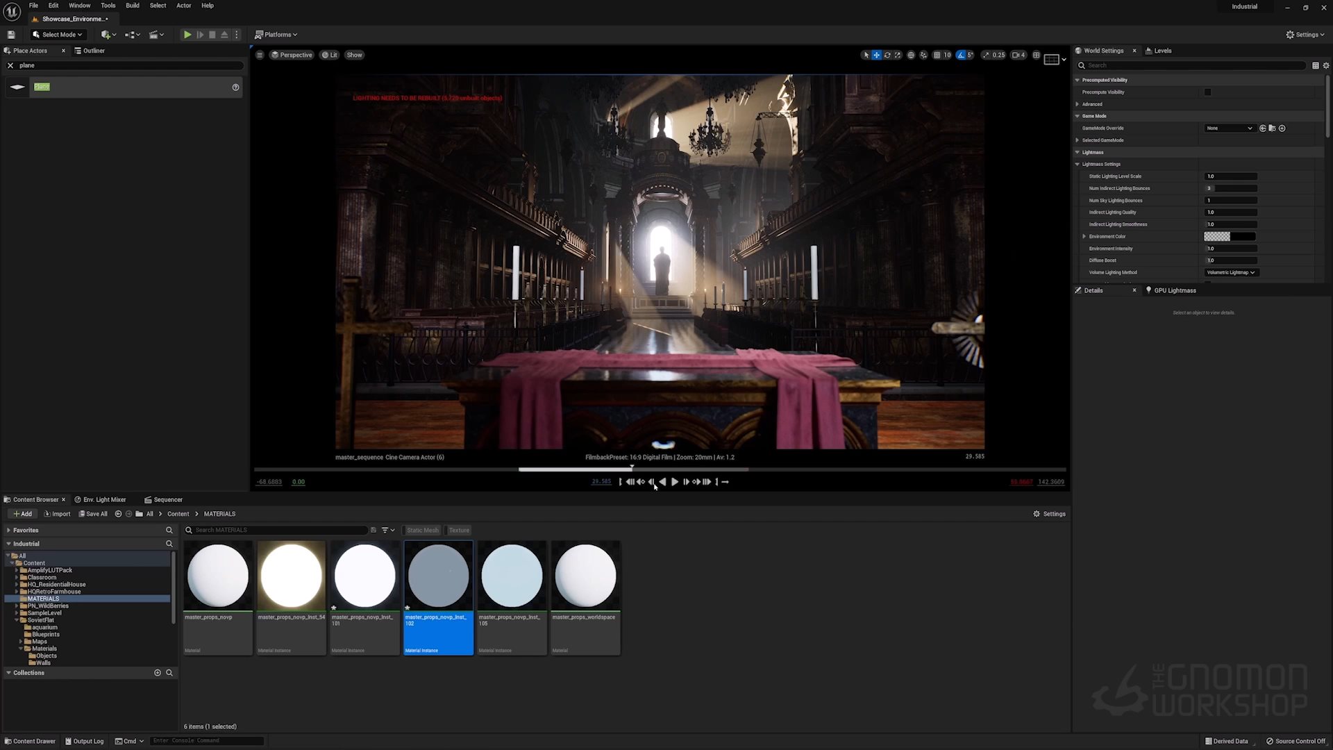
Task: Click the Import button in Content Browser
Action: click(x=57, y=513)
